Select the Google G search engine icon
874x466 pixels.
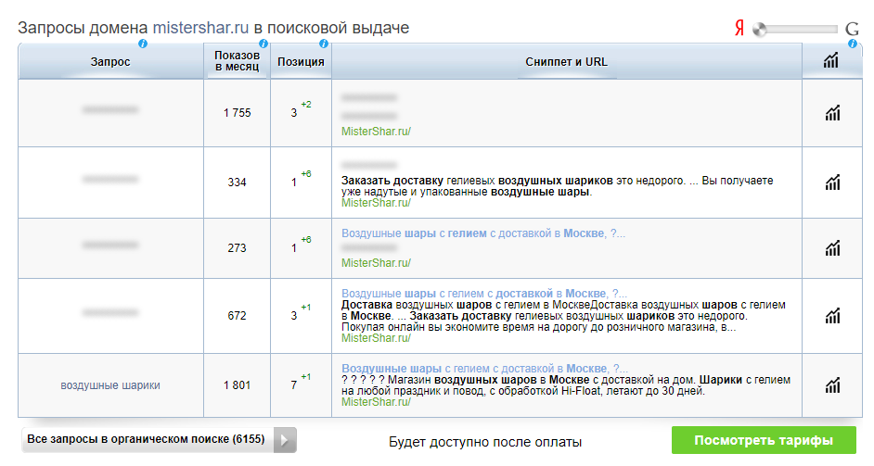point(852,29)
